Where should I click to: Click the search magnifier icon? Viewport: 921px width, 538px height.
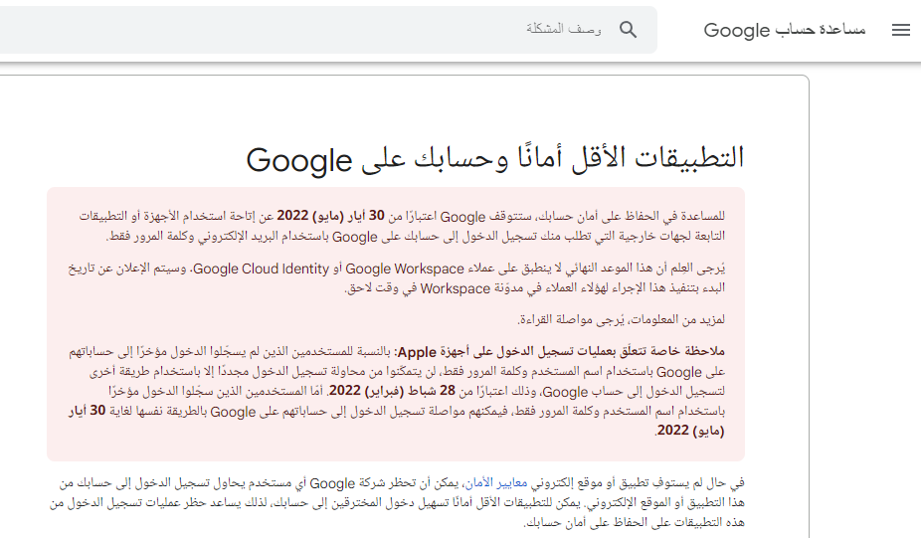[x=628, y=30]
